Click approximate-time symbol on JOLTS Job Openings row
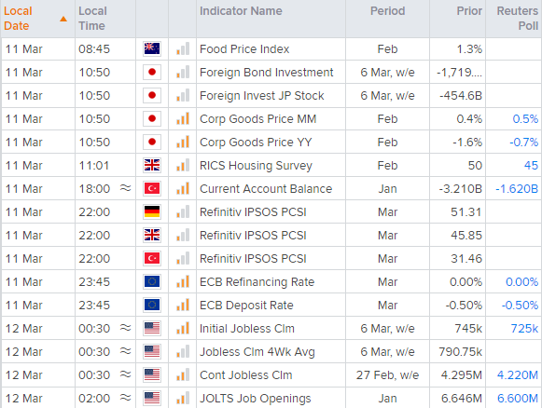The width and height of the screenshot is (542, 408). pyautogui.click(x=126, y=398)
